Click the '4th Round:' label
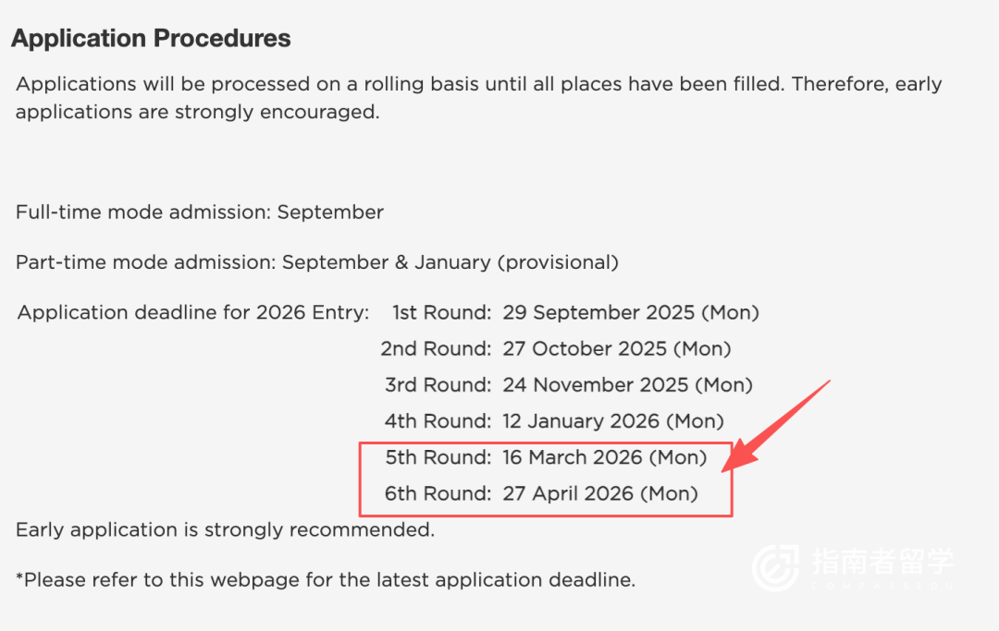This screenshot has height=631, width=999. [438, 421]
